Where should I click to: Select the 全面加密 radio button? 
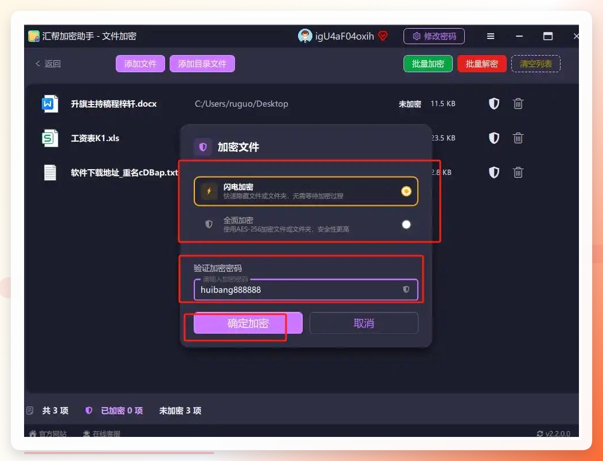click(x=406, y=224)
